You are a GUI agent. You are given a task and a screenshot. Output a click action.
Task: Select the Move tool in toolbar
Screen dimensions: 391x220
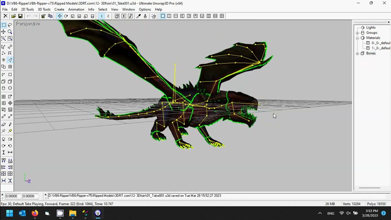60,16
